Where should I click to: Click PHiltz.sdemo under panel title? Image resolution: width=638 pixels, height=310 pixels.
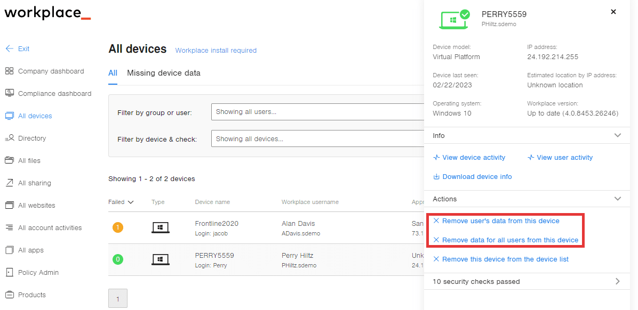click(499, 25)
